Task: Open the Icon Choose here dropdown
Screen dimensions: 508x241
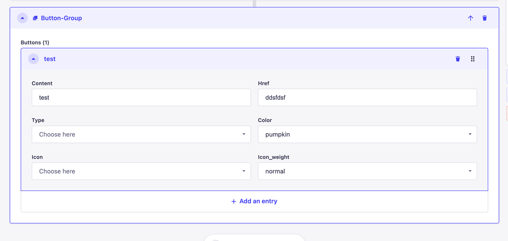Action: coord(141,171)
